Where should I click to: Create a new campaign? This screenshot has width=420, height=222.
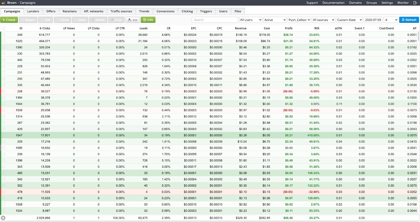click(9, 20)
